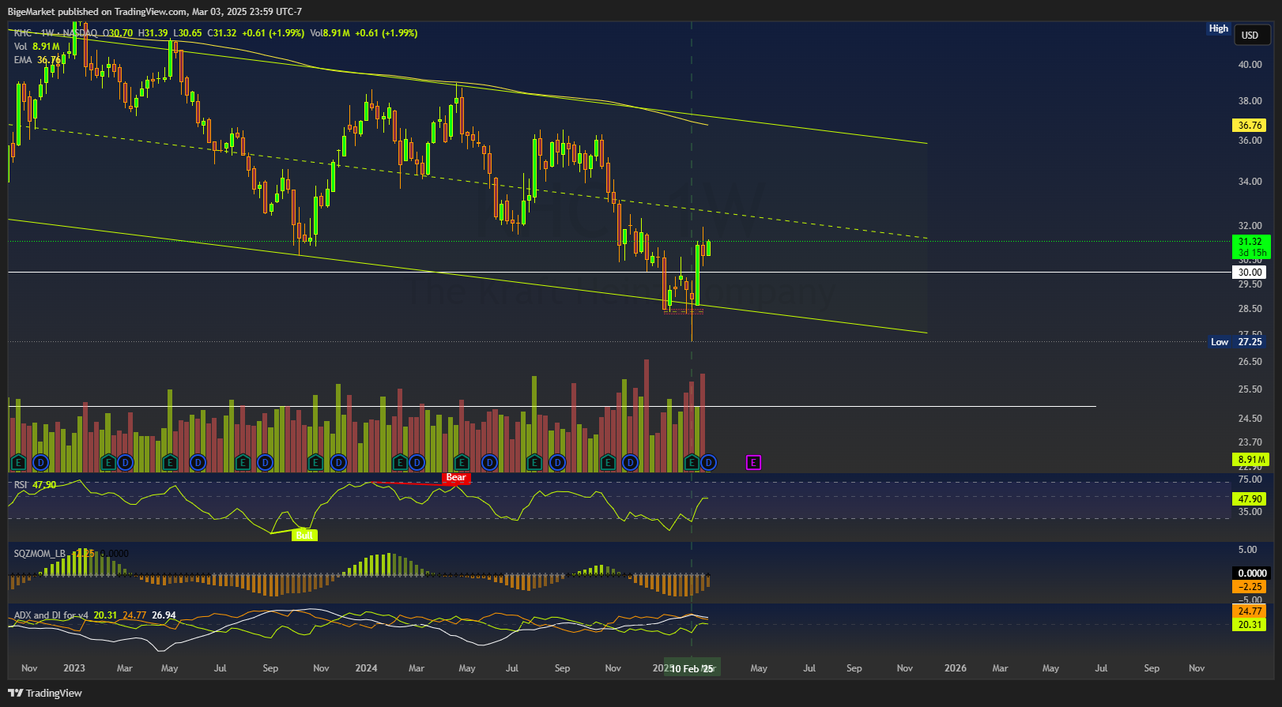Click the green Bull divergence label

coord(304,536)
